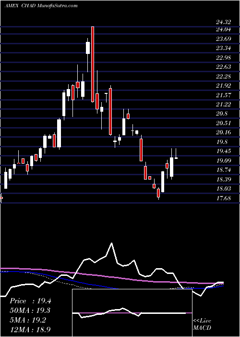Click the 'AMEX CHAD MunafaSutra.com' chart title
This screenshot has width=240, height=337.
coord(41,6)
